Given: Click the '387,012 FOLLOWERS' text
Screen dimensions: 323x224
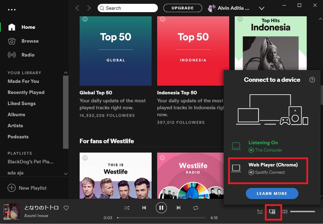Looking at the screenshot, I should click(x=181, y=122).
